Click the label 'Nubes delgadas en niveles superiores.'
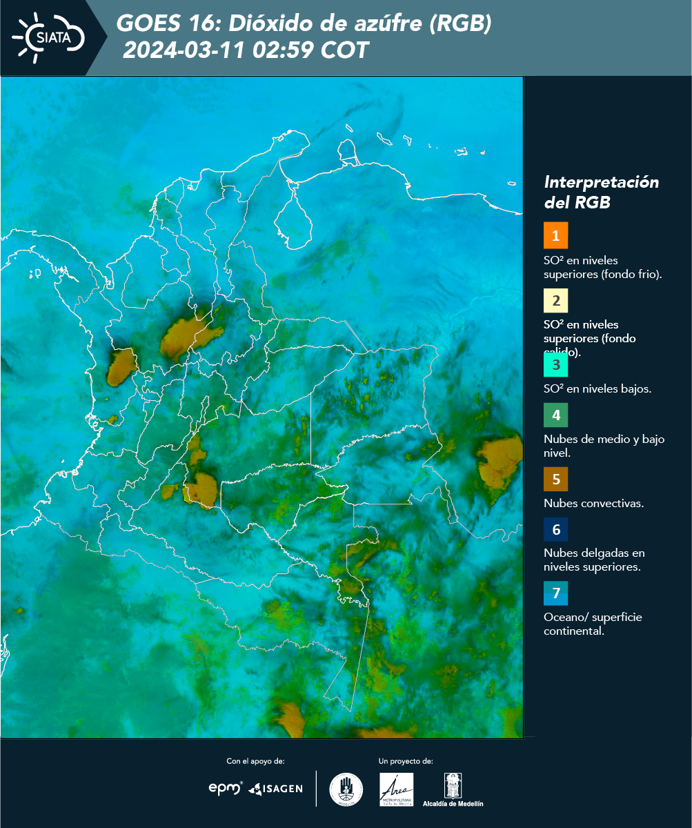692x828 pixels. pos(594,560)
